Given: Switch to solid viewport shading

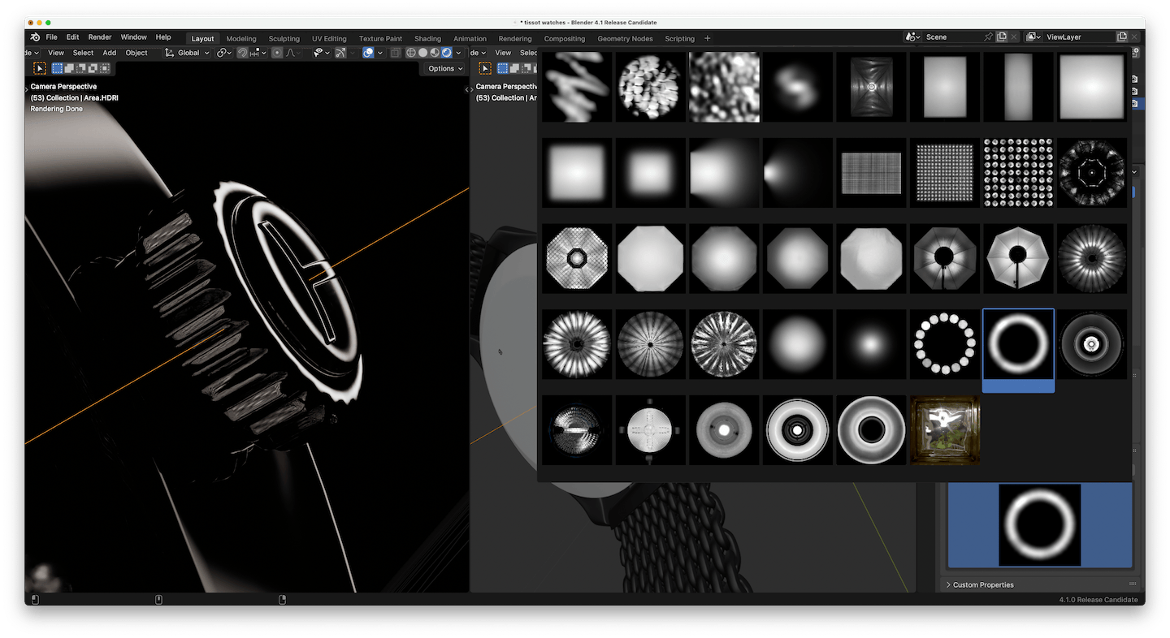Looking at the screenshot, I should pos(422,53).
